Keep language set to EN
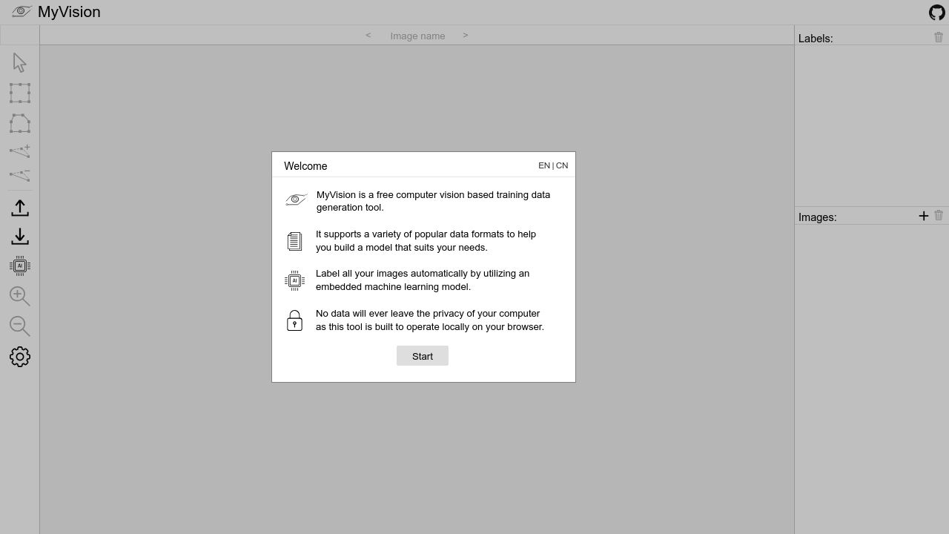 click(x=543, y=165)
